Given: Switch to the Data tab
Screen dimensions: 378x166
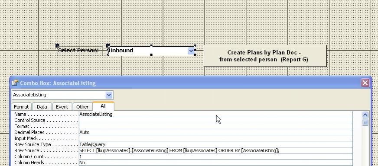Looking at the screenshot, I should [42, 107].
